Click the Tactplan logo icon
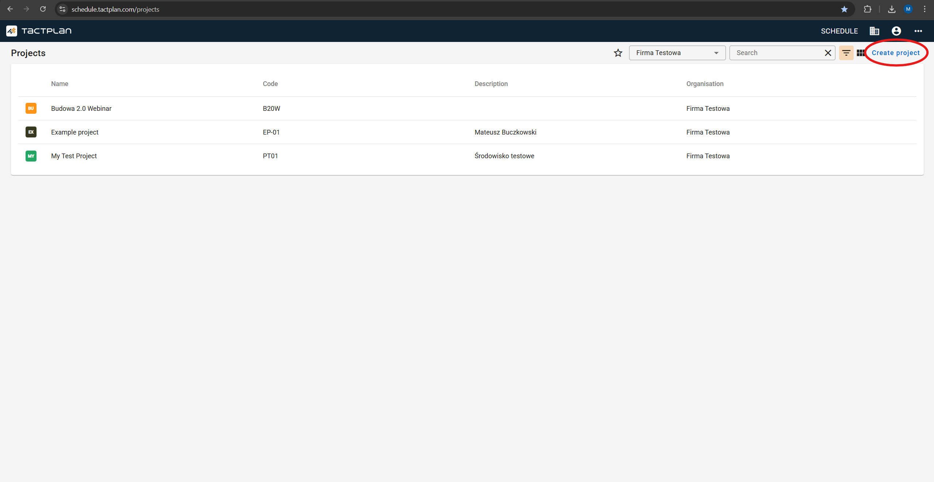This screenshot has width=934, height=482. 12,31
